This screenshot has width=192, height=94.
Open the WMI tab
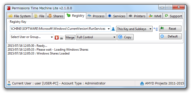[155, 16]
